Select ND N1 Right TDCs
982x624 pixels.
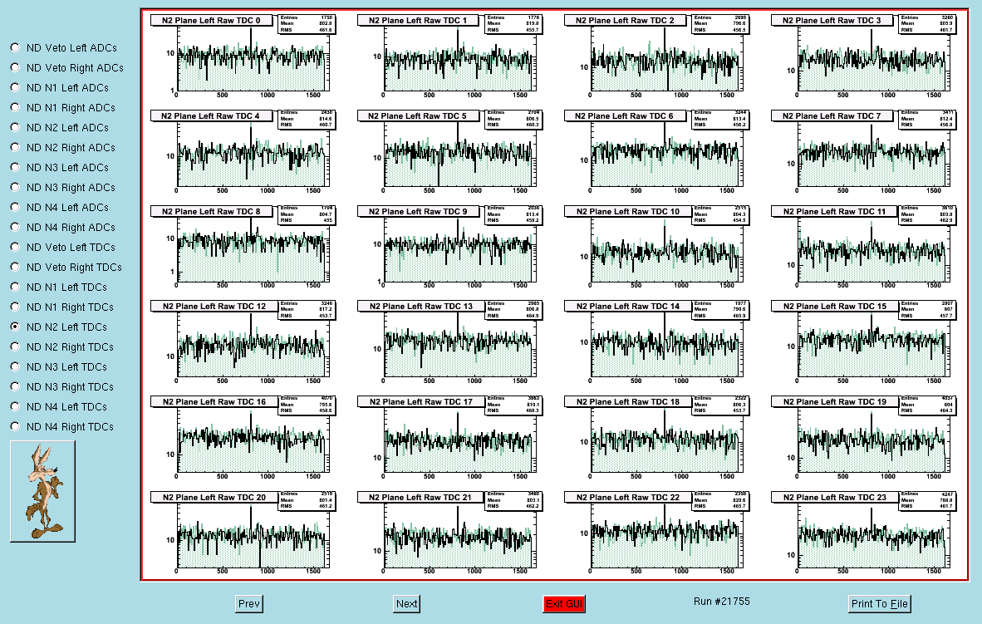click(15, 307)
